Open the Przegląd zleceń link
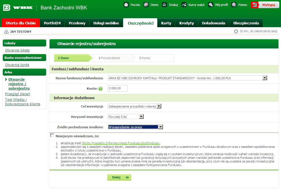Viewport: 281px width, 191px height. point(17,94)
